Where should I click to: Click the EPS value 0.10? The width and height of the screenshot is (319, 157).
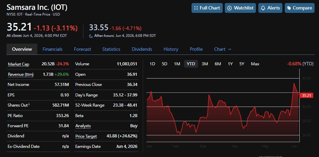(x=64, y=95)
